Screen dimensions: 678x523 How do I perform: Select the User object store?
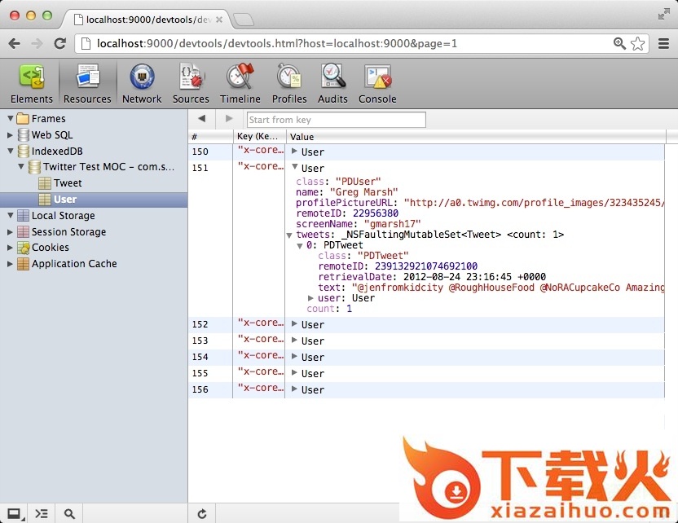coord(65,200)
